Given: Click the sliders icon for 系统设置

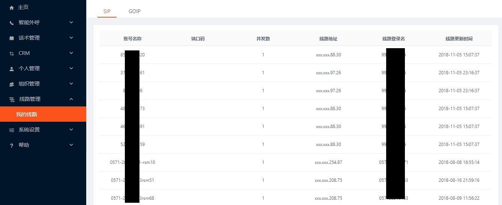Looking at the screenshot, I should coord(12,130).
